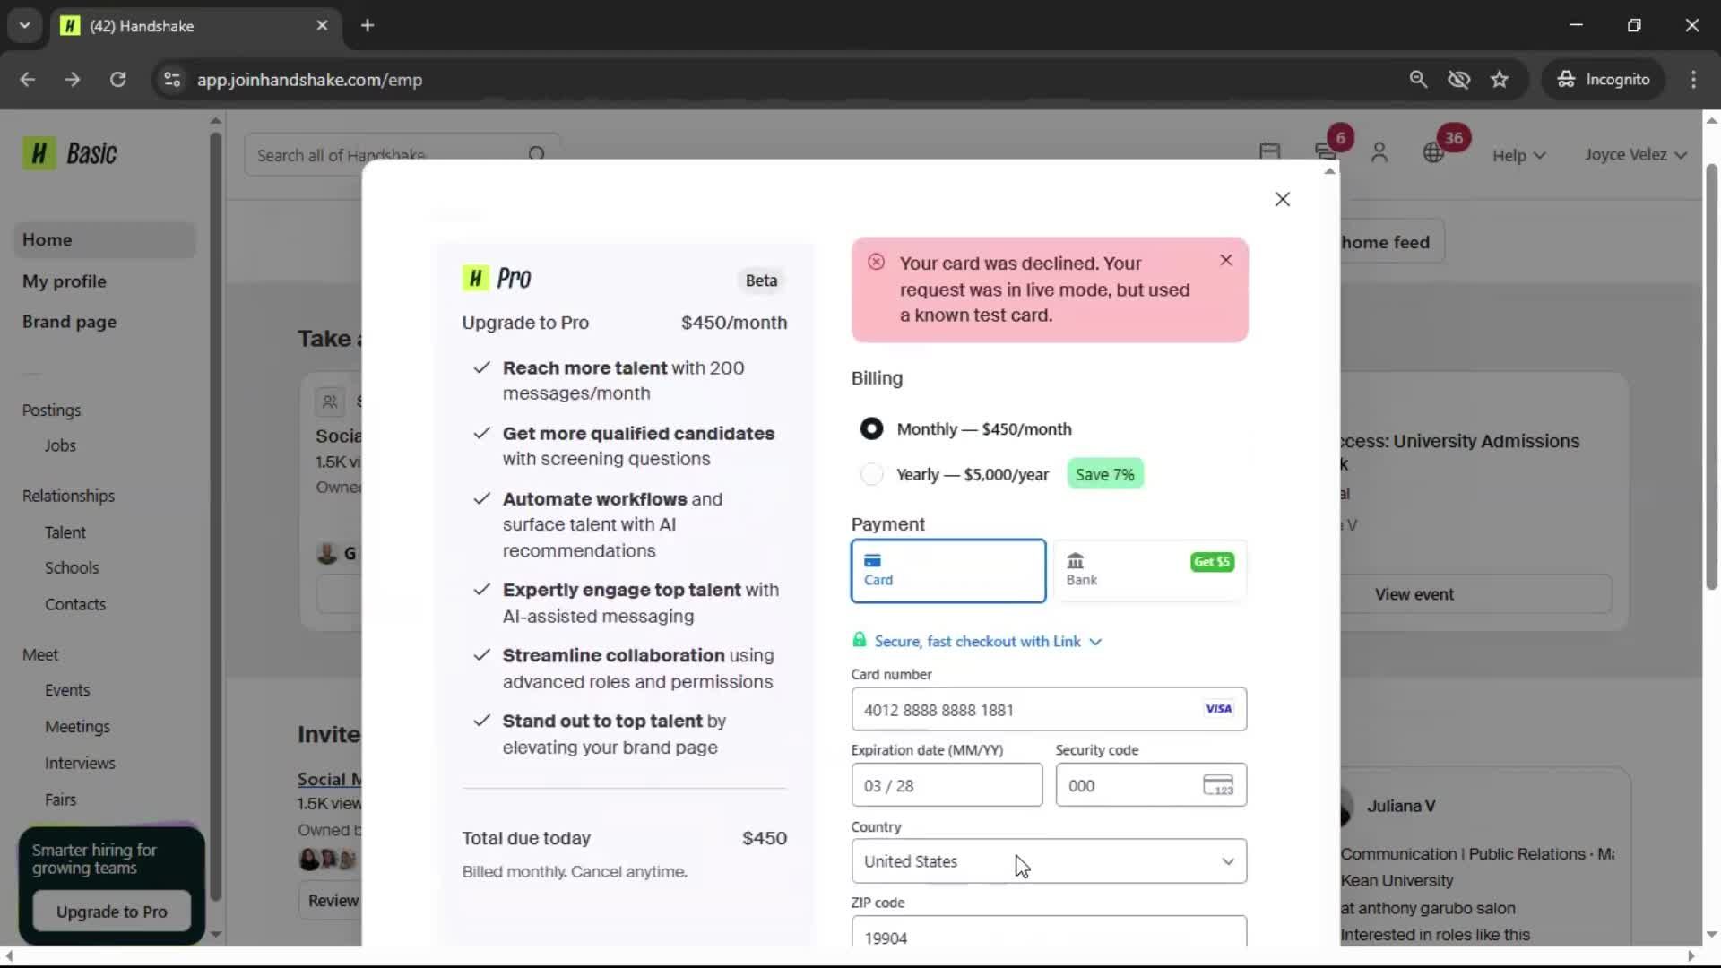The height and width of the screenshot is (968, 1721).
Task: Open messages icon with 6 badge
Action: (1326, 152)
